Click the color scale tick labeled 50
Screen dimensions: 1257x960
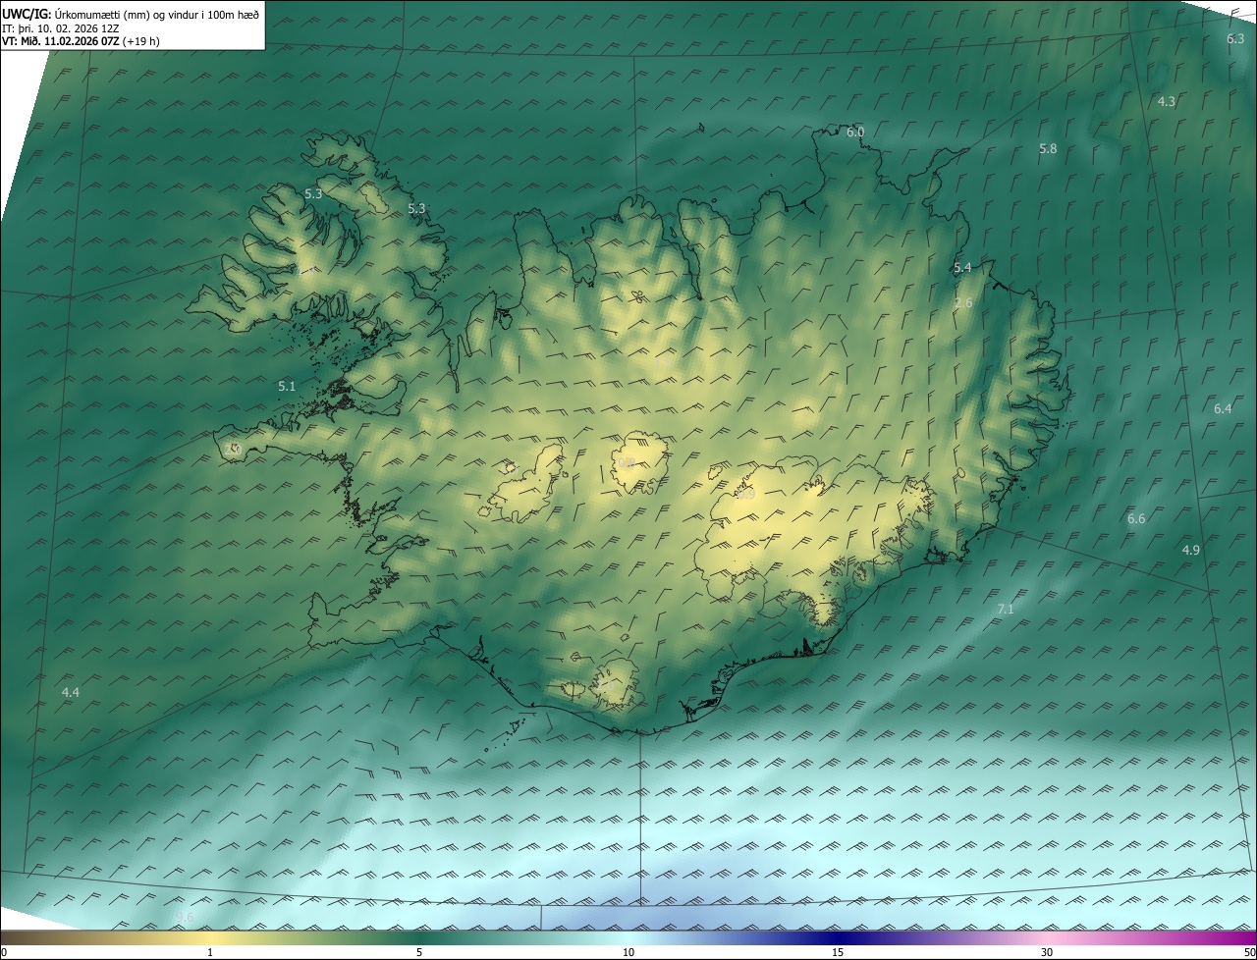click(x=1249, y=952)
